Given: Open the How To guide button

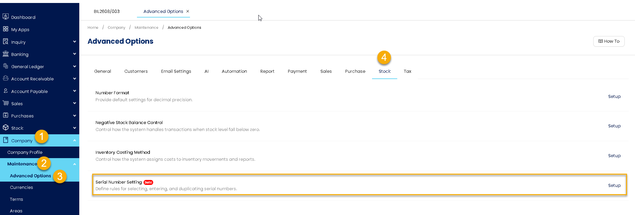Looking at the screenshot, I should [x=609, y=41].
